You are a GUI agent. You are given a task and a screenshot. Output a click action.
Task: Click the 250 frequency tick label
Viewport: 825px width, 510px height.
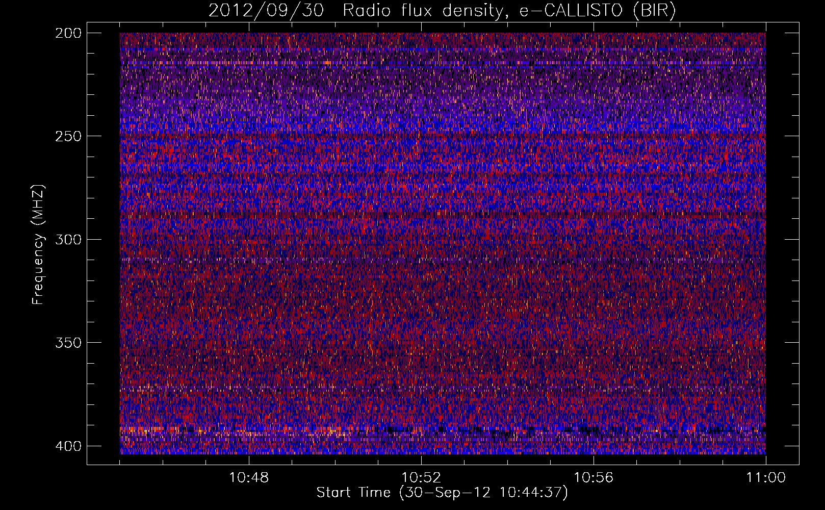pos(68,136)
